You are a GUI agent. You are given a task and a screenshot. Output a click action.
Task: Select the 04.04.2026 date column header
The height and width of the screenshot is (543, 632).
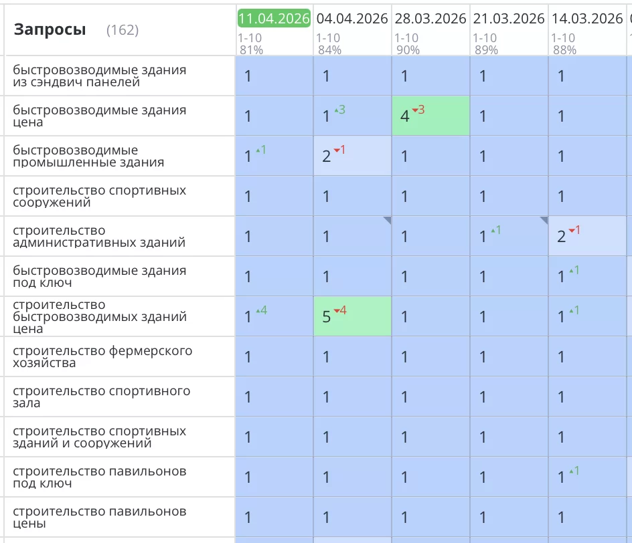point(352,19)
